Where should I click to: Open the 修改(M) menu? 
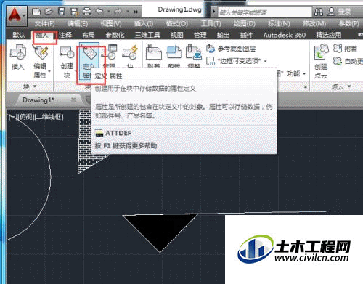tap(314, 24)
